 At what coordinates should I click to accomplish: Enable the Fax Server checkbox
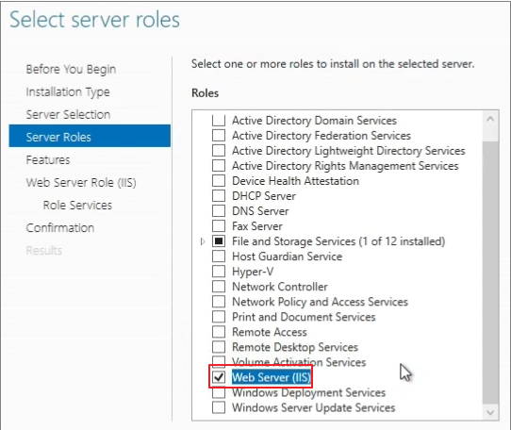point(219,226)
